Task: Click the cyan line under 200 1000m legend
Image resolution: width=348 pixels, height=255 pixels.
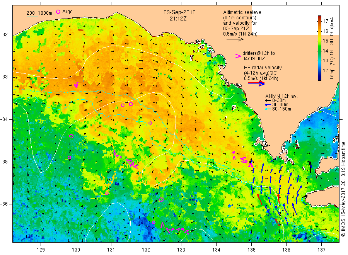Action: [x=32, y=17]
